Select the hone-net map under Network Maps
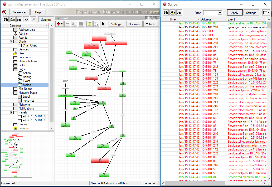 [28, 101]
